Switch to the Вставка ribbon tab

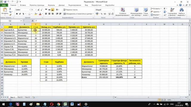(23, 5)
